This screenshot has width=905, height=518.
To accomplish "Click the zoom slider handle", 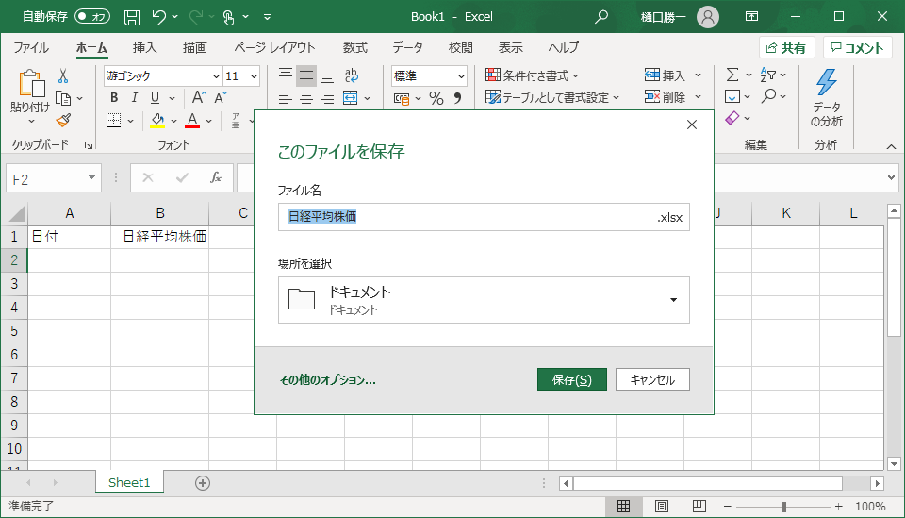I will (x=783, y=507).
